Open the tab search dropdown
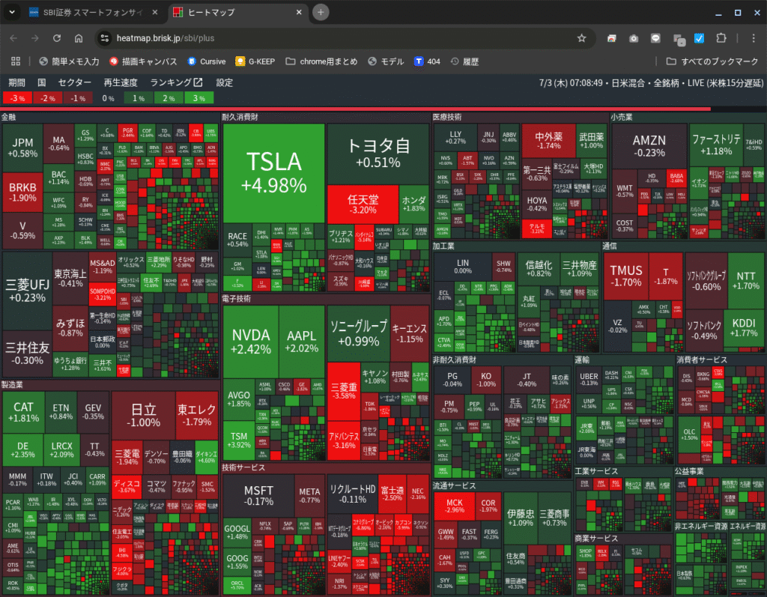This screenshot has height=597, width=767. coord(12,12)
